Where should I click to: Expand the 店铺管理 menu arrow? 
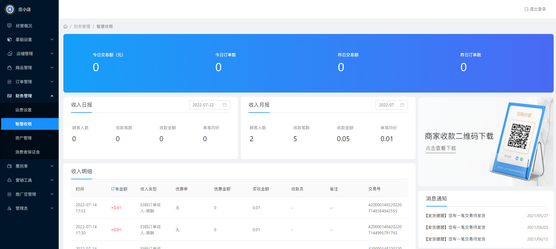click(x=52, y=54)
